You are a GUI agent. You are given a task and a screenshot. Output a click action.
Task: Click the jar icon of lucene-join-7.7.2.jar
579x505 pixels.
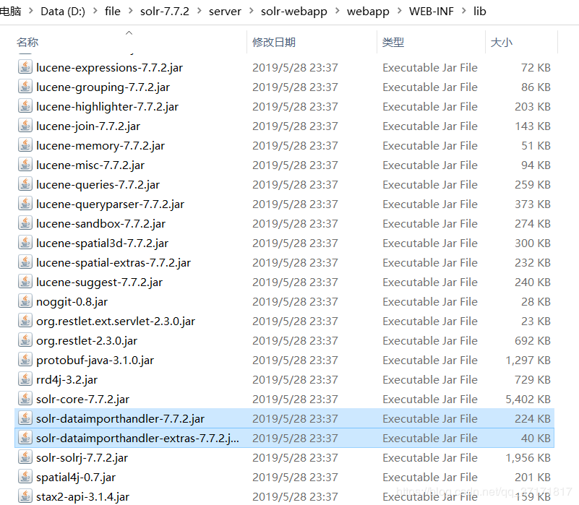[25, 126]
